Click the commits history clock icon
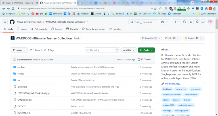 (x=139, y=60)
